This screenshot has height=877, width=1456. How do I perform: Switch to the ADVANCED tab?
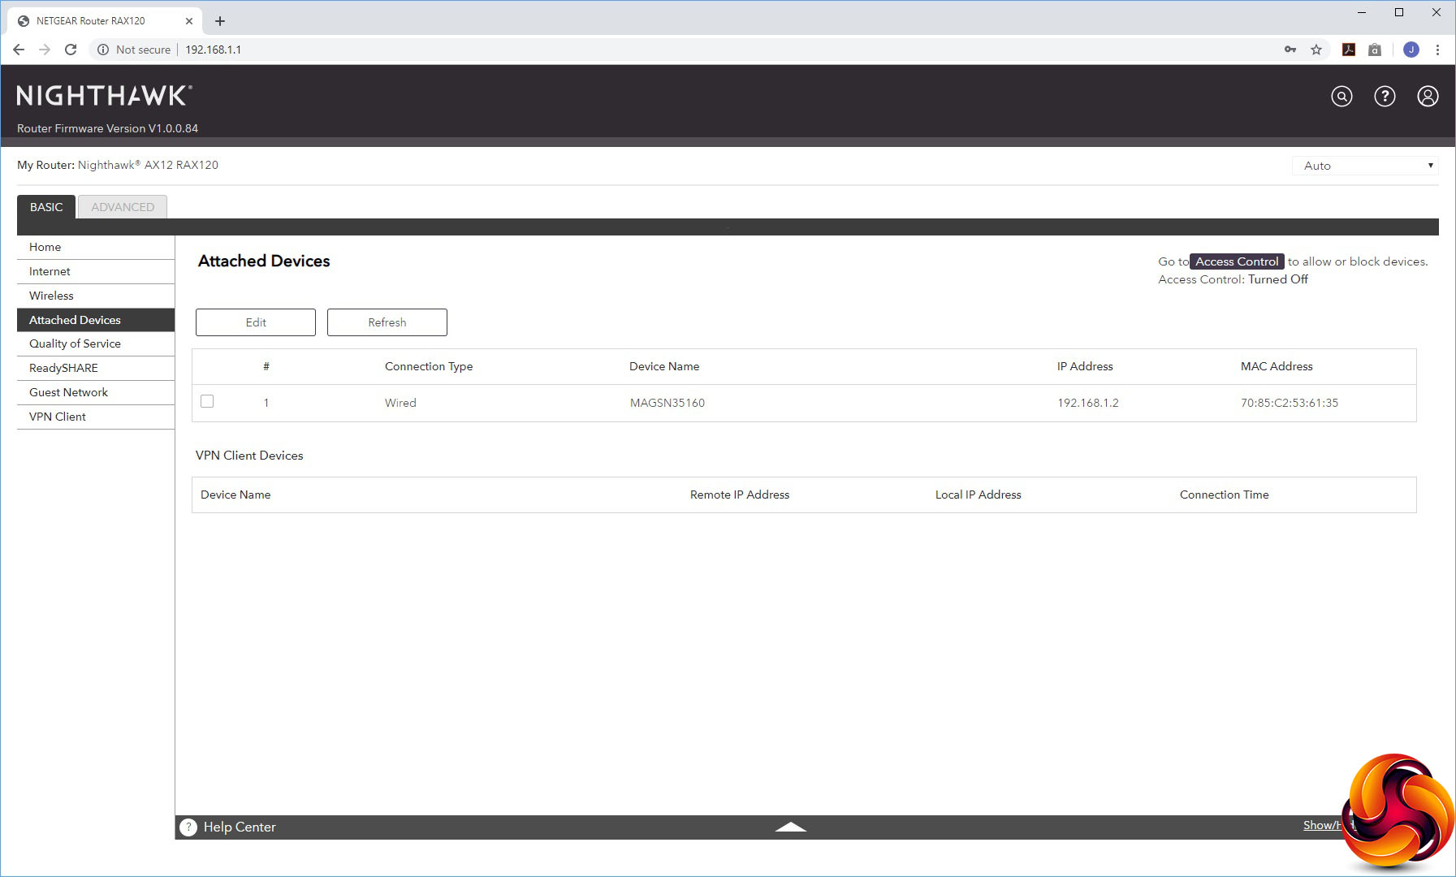(x=123, y=207)
